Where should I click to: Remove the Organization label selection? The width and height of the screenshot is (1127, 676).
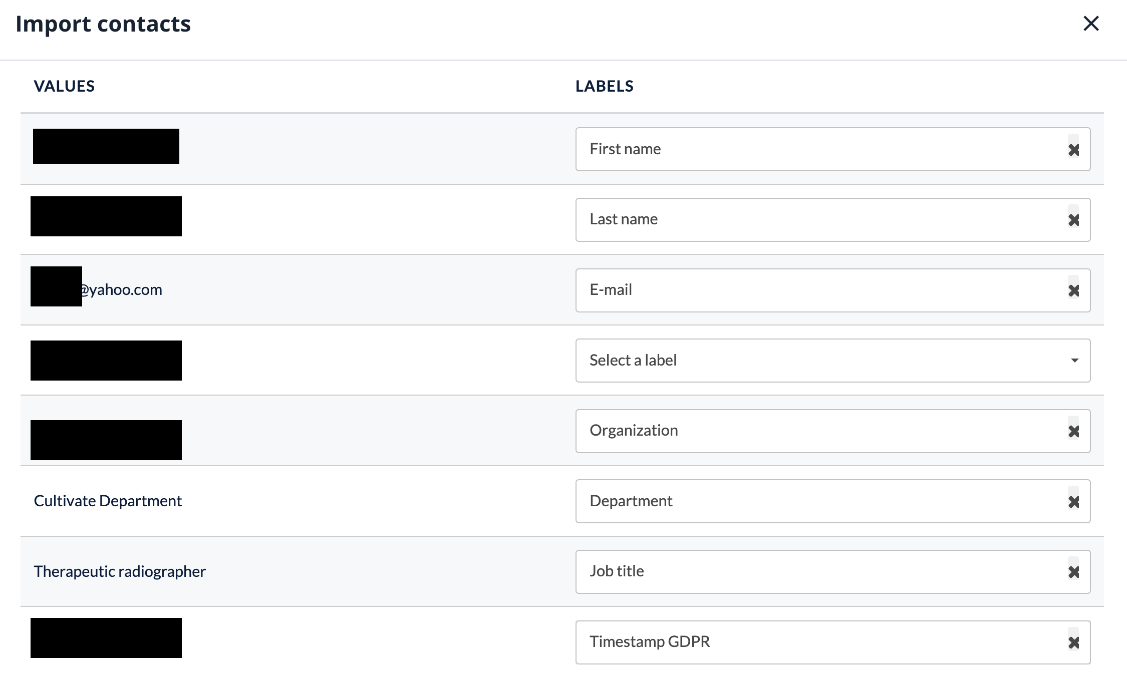[x=1073, y=431]
